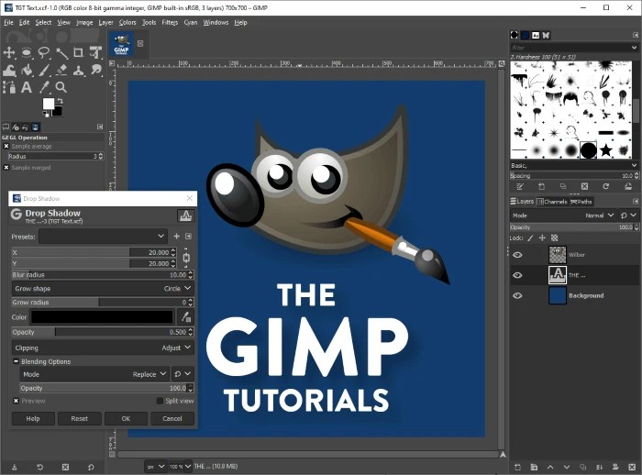Select the Paintbrush tool
The image size is (642, 475).
pyautogui.click(x=44, y=70)
